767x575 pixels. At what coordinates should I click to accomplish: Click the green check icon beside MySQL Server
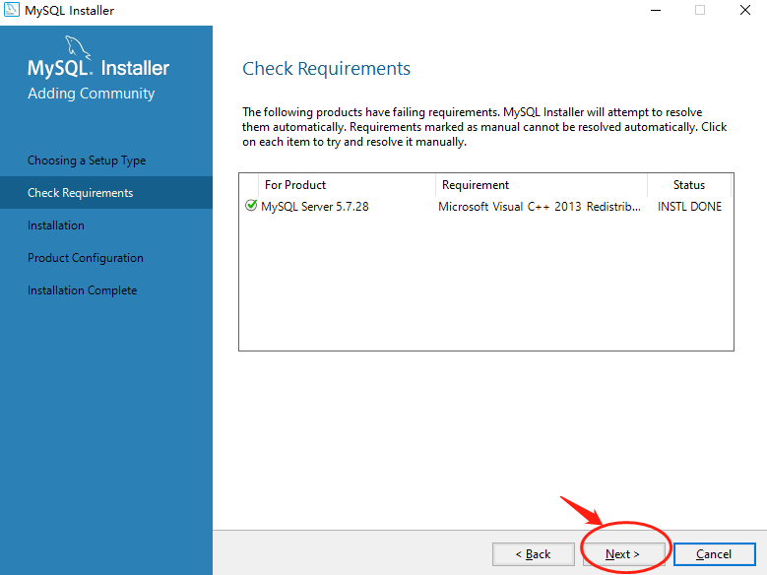(251, 206)
